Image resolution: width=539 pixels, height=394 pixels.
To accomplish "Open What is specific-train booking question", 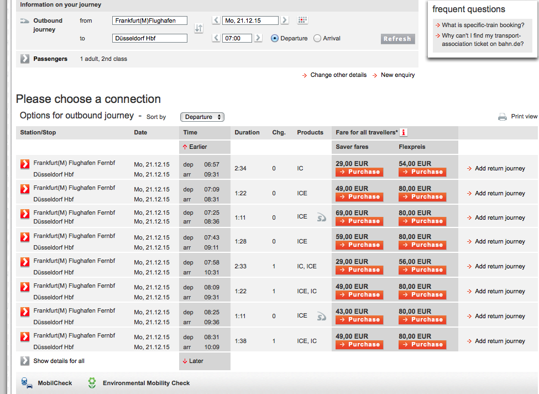I will click(480, 25).
